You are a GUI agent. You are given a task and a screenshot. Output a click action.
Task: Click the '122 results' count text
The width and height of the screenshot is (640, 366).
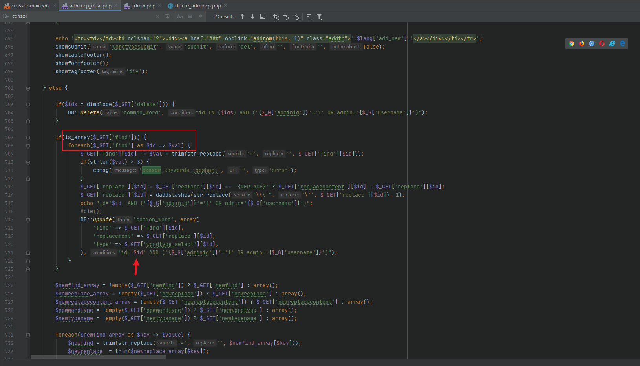pos(223,17)
